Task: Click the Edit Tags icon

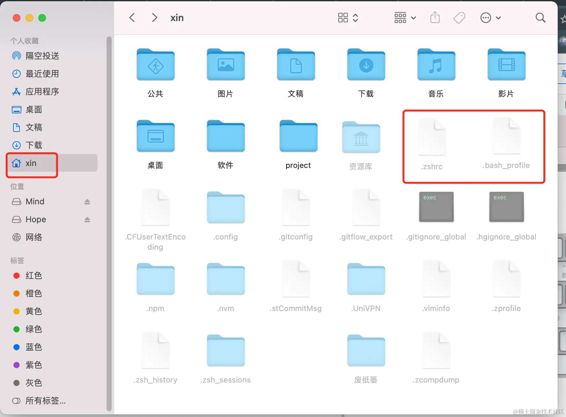Action: tap(459, 18)
